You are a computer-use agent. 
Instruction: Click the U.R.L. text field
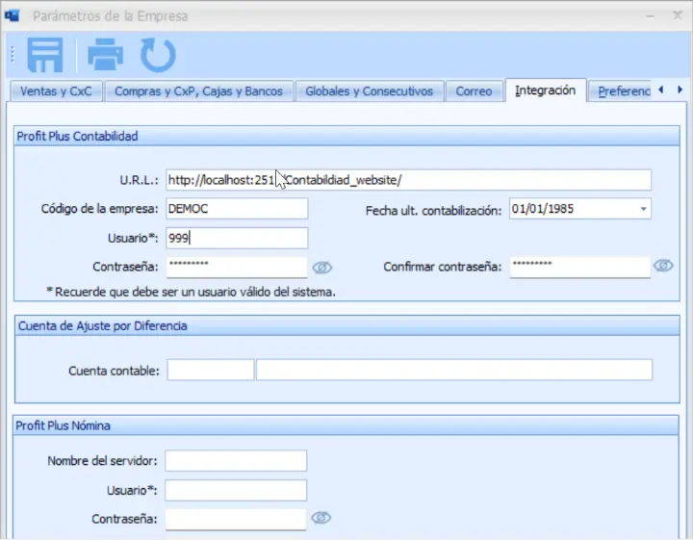coord(408,180)
